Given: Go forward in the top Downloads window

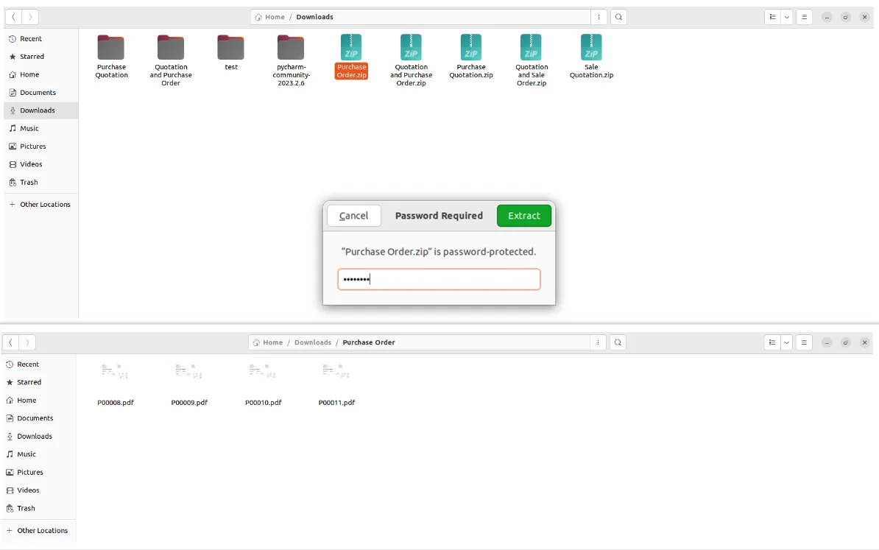Looking at the screenshot, I should [30, 17].
